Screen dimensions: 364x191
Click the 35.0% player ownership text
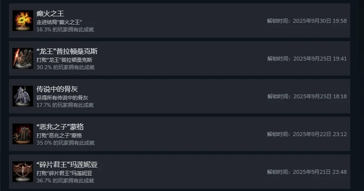point(65,143)
